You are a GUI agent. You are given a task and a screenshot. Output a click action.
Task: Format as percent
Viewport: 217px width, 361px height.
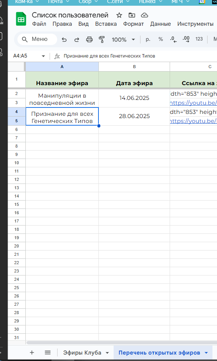click(161, 39)
